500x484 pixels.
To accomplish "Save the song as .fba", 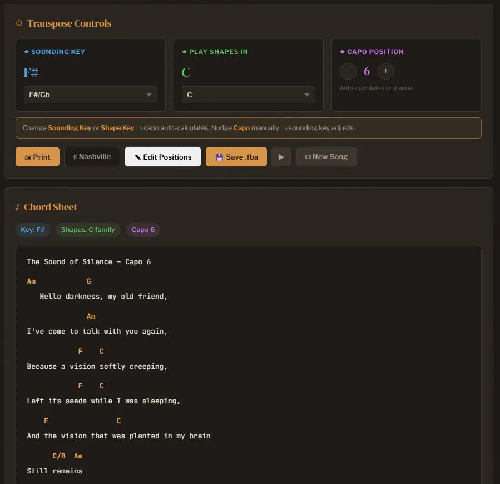I will [236, 157].
